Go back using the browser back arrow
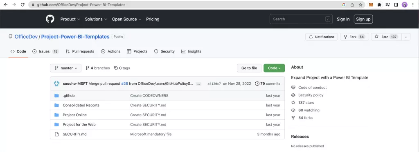This screenshot has width=419, height=152. click(6, 5)
